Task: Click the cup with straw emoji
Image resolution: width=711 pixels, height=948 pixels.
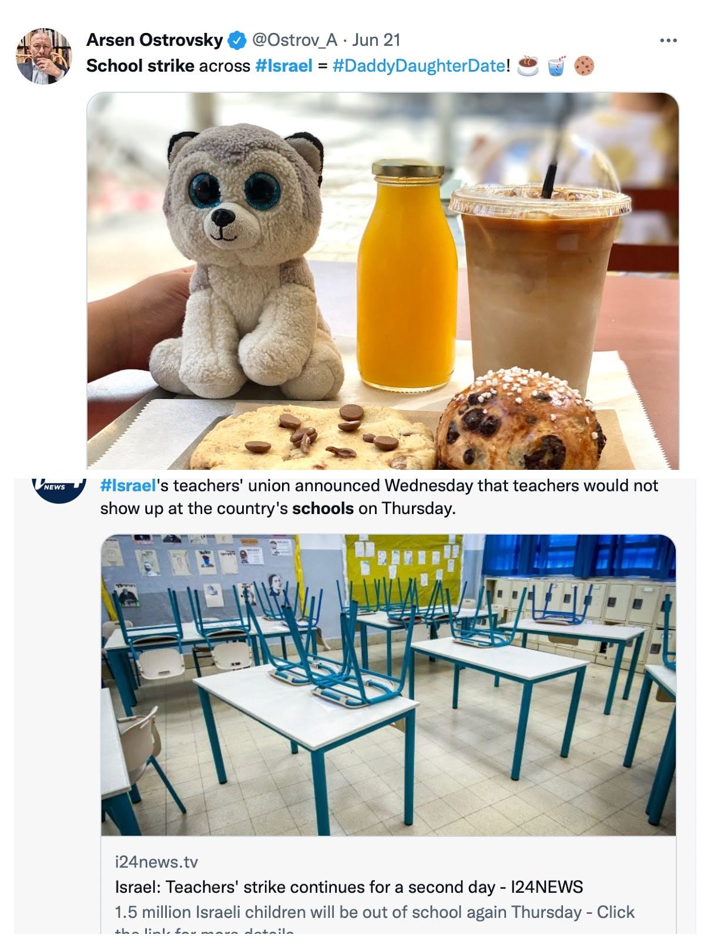Action: pos(556,65)
